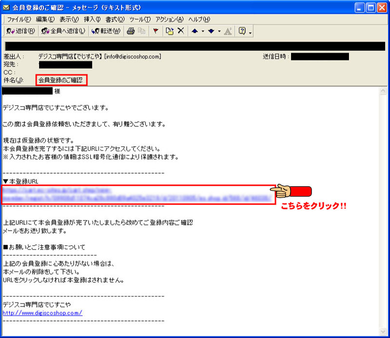Open the www.digiscoshop.com link
Viewport: 390px width, 338px height.
coord(42,313)
